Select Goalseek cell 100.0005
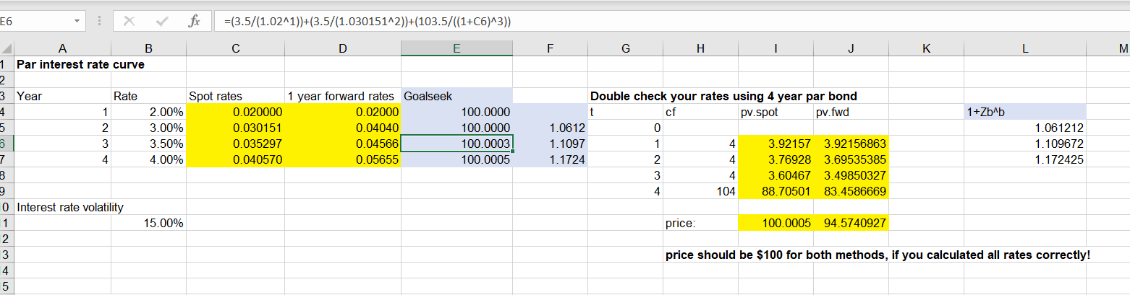Image resolution: width=1130 pixels, height=295 pixels. click(456, 159)
